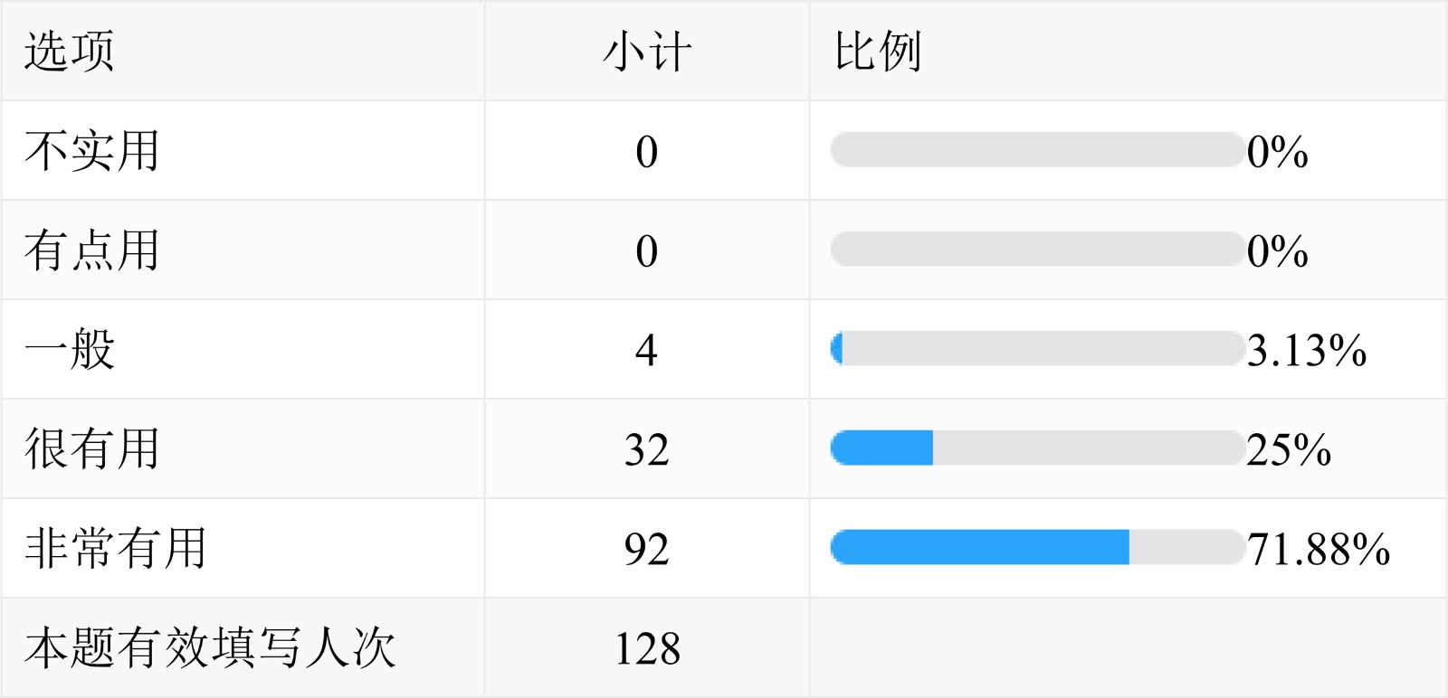The image size is (1448, 698).
Task: Click the subtotal count 4 for 一般
Action: coord(646,350)
